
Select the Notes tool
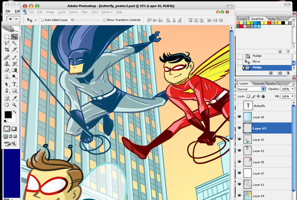pyautogui.click(x=7, y=98)
